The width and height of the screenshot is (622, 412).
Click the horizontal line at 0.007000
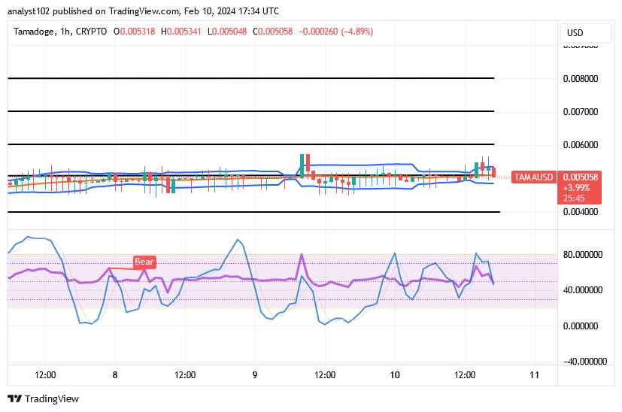(x=250, y=111)
